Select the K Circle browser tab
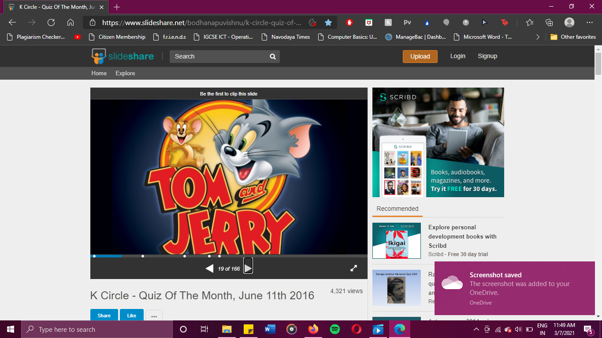602x338 pixels. (55, 7)
